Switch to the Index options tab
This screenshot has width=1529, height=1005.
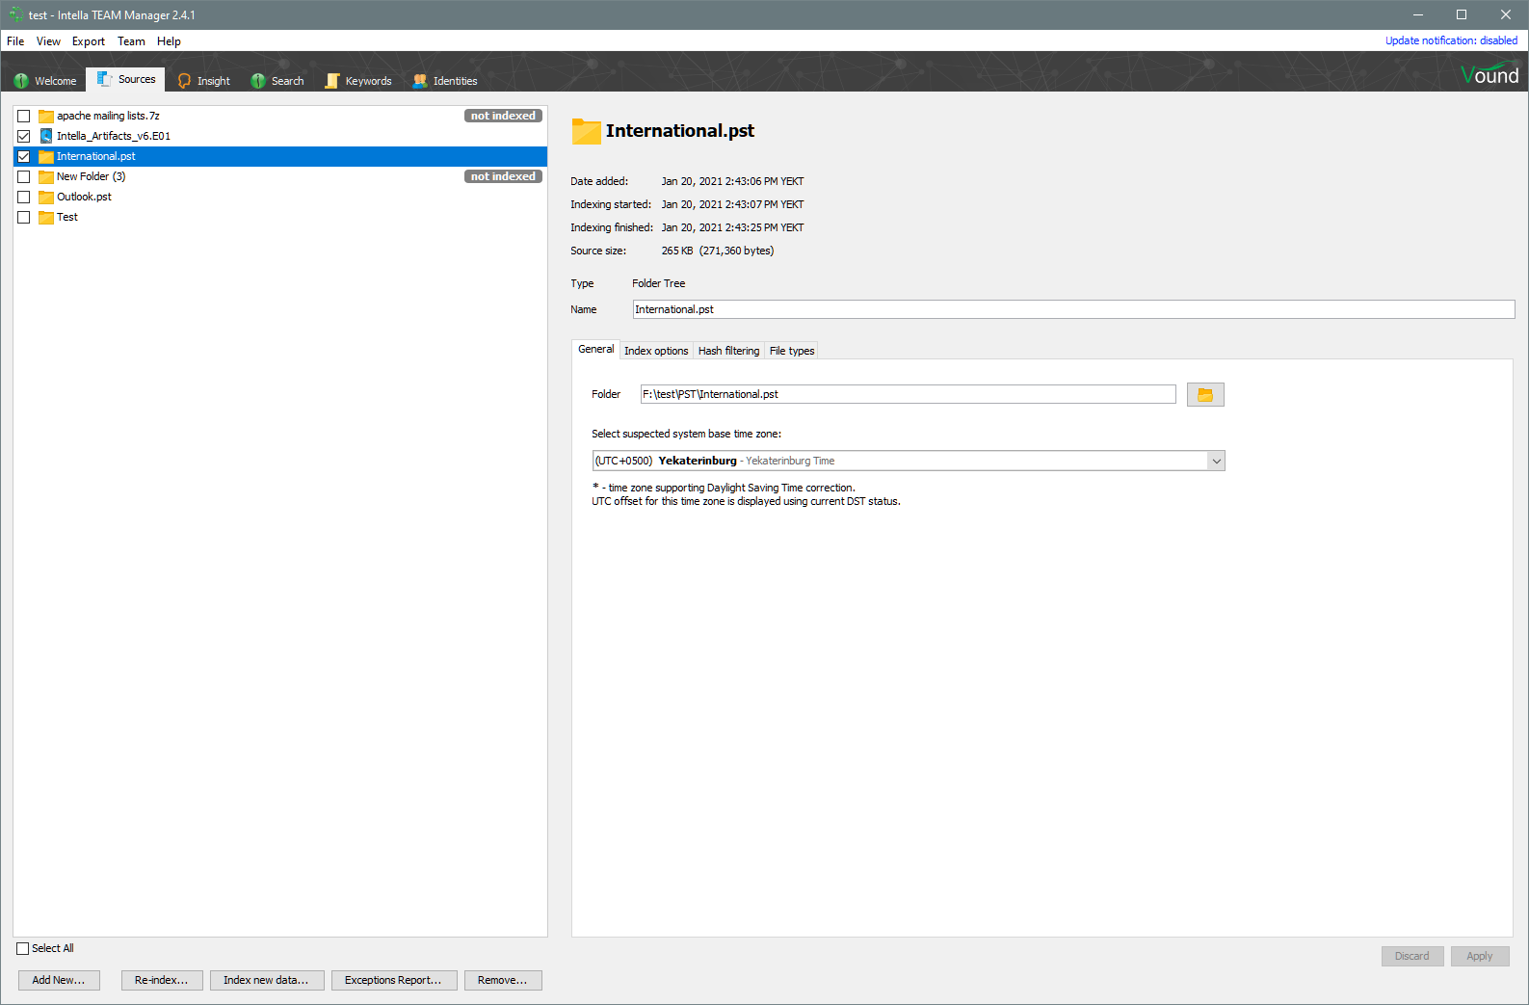[x=656, y=351]
